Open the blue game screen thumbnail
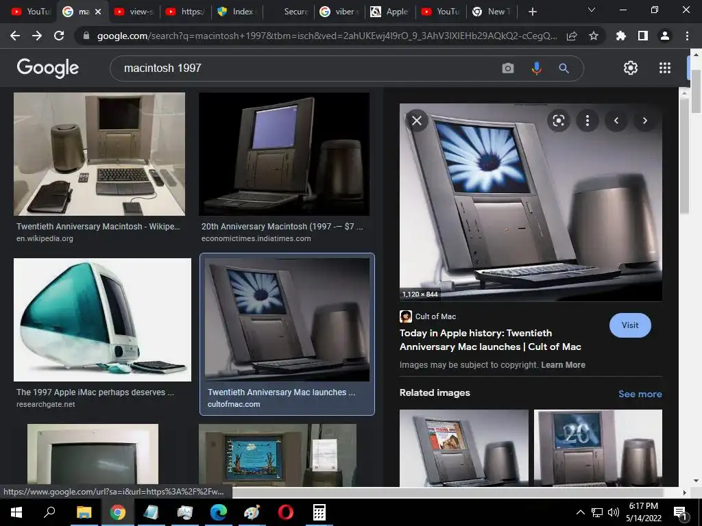 coord(278,455)
